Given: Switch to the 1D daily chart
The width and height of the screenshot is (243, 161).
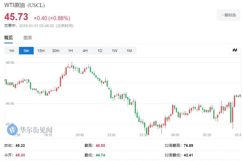Looking at the screenshot, I should coord(100,51).
